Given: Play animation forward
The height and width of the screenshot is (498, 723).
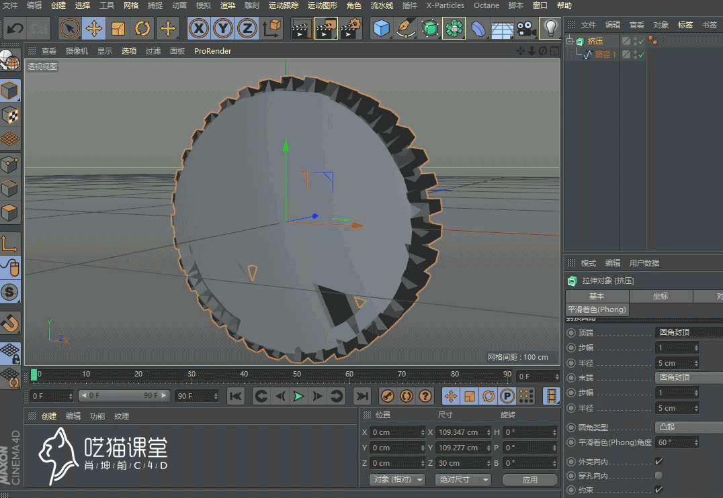Looking at the screenshot, I should tap(299, 396).
